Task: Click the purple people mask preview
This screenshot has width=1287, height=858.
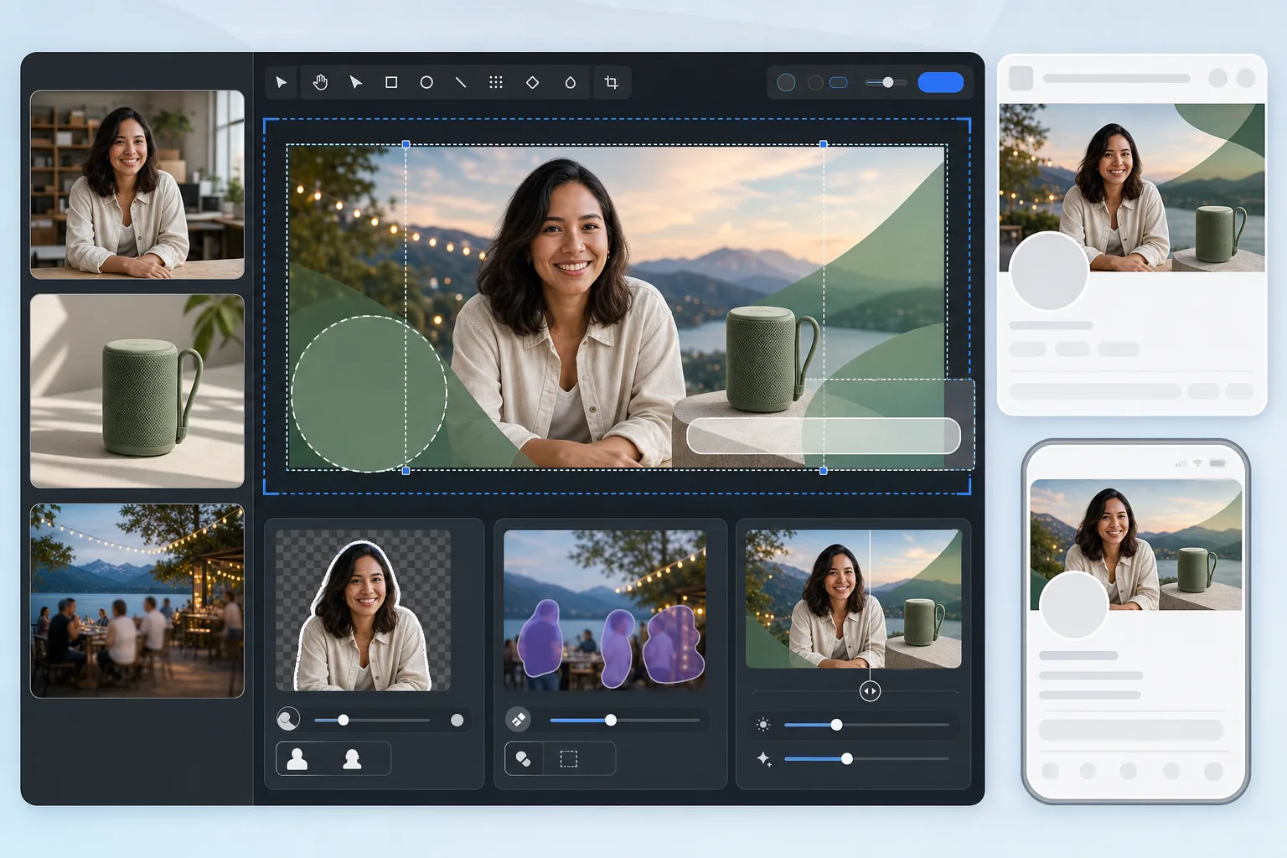Action: [605, 610]
